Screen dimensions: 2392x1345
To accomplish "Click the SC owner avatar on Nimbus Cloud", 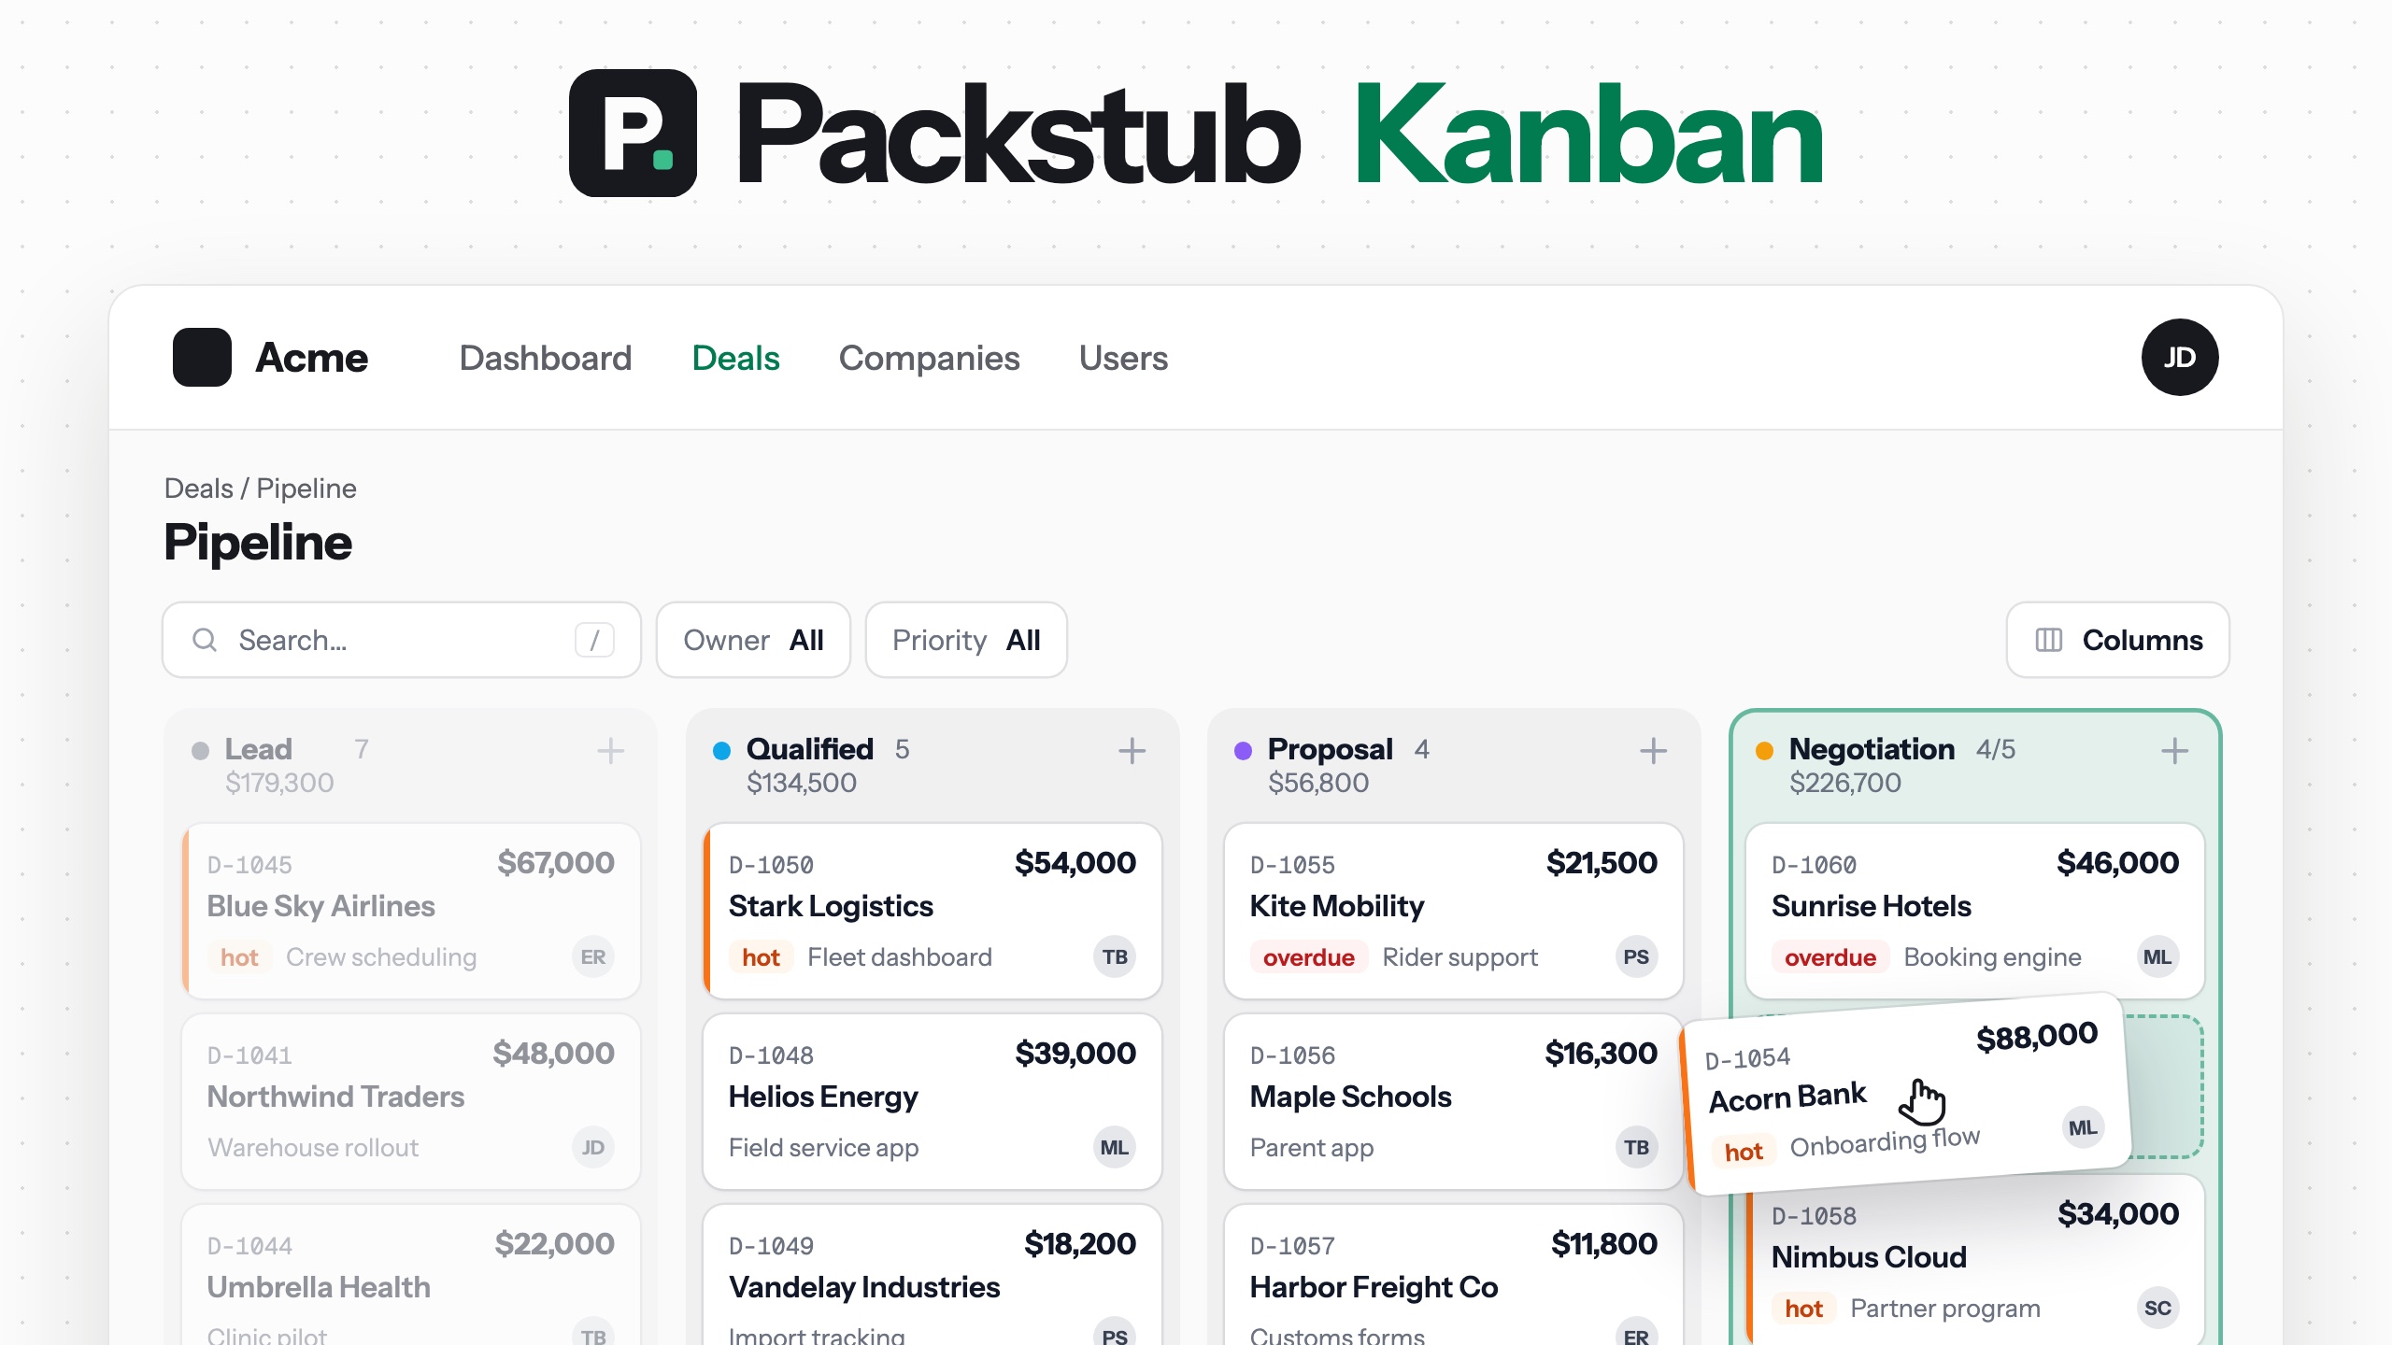I will point(2157,1308).
